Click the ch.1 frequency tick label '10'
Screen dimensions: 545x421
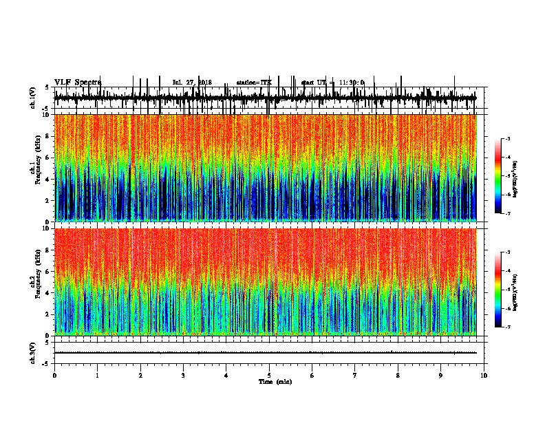[x=46, y=115]
